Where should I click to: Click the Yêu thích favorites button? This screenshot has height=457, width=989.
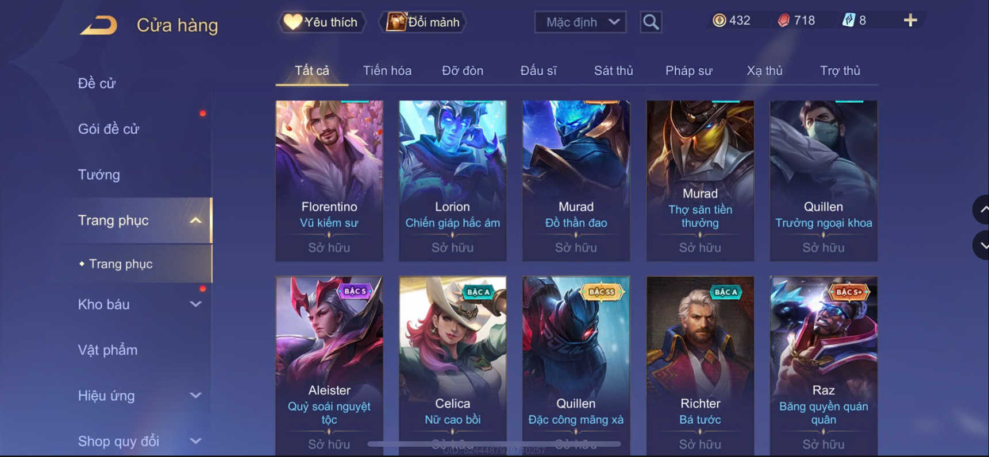pyautogui.click(x=321, y=22)
